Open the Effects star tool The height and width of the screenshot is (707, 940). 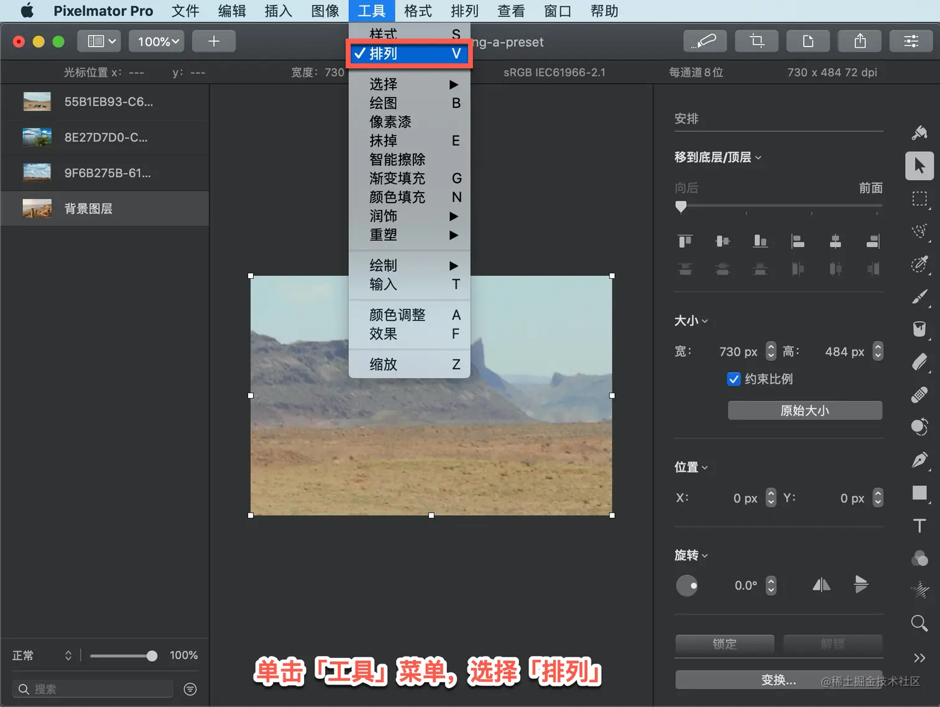tap(919, 590)
